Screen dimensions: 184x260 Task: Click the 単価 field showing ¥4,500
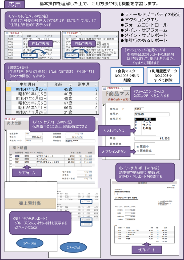[x=152, y=138]
